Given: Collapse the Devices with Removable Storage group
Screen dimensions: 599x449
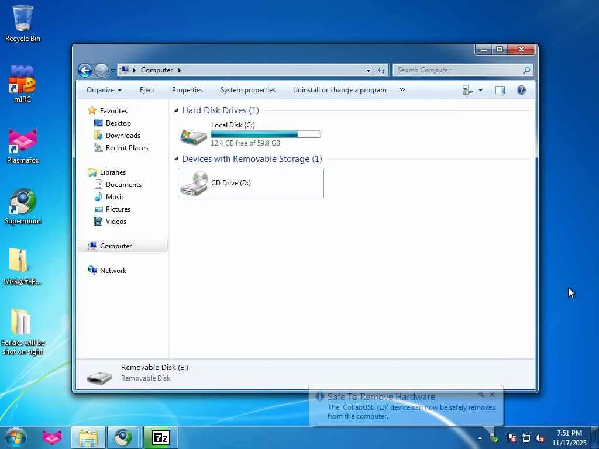Looking at the screenshot, I should click(x=176, y=159).
